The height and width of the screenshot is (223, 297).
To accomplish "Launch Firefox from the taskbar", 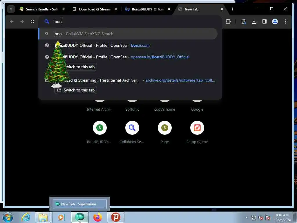I will [x=97, y=217].
